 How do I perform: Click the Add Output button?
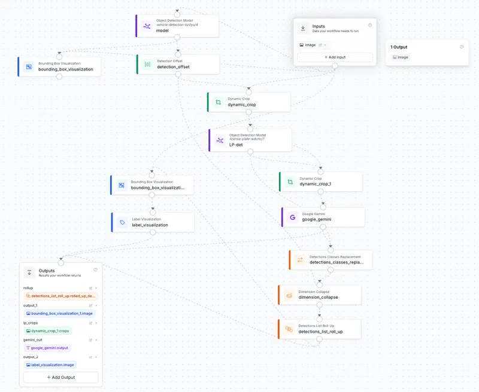pyautogui.click(x=61, y=378)
